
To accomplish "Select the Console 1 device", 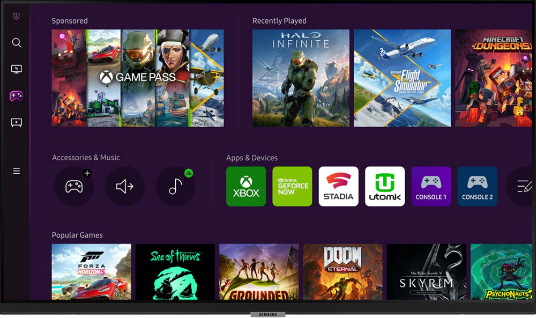I will coord(431,187).
